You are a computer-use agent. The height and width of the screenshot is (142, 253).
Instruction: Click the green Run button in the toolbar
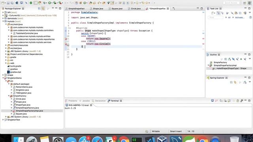click(x=50, y=3)
